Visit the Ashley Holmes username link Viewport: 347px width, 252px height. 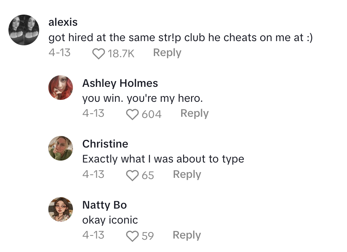tap(120, 83)
